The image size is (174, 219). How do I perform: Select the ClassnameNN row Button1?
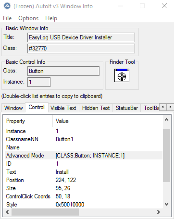84,139
